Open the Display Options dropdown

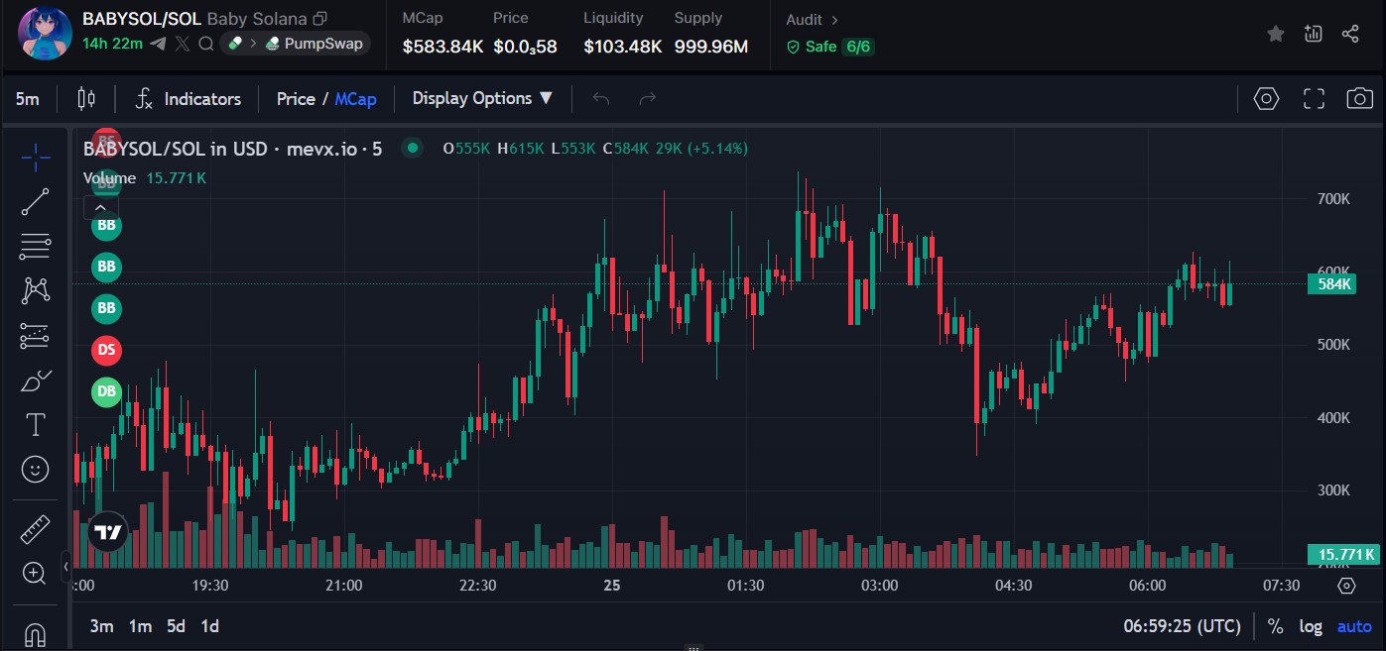(483, 98)
